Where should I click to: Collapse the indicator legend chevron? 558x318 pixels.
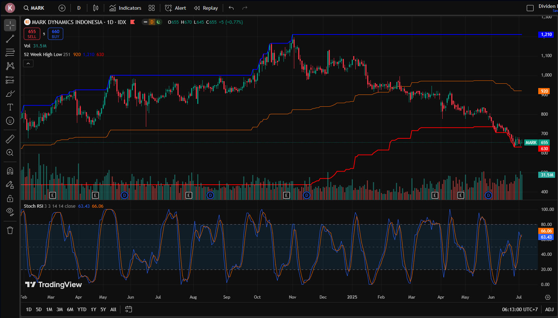(28, 64)
